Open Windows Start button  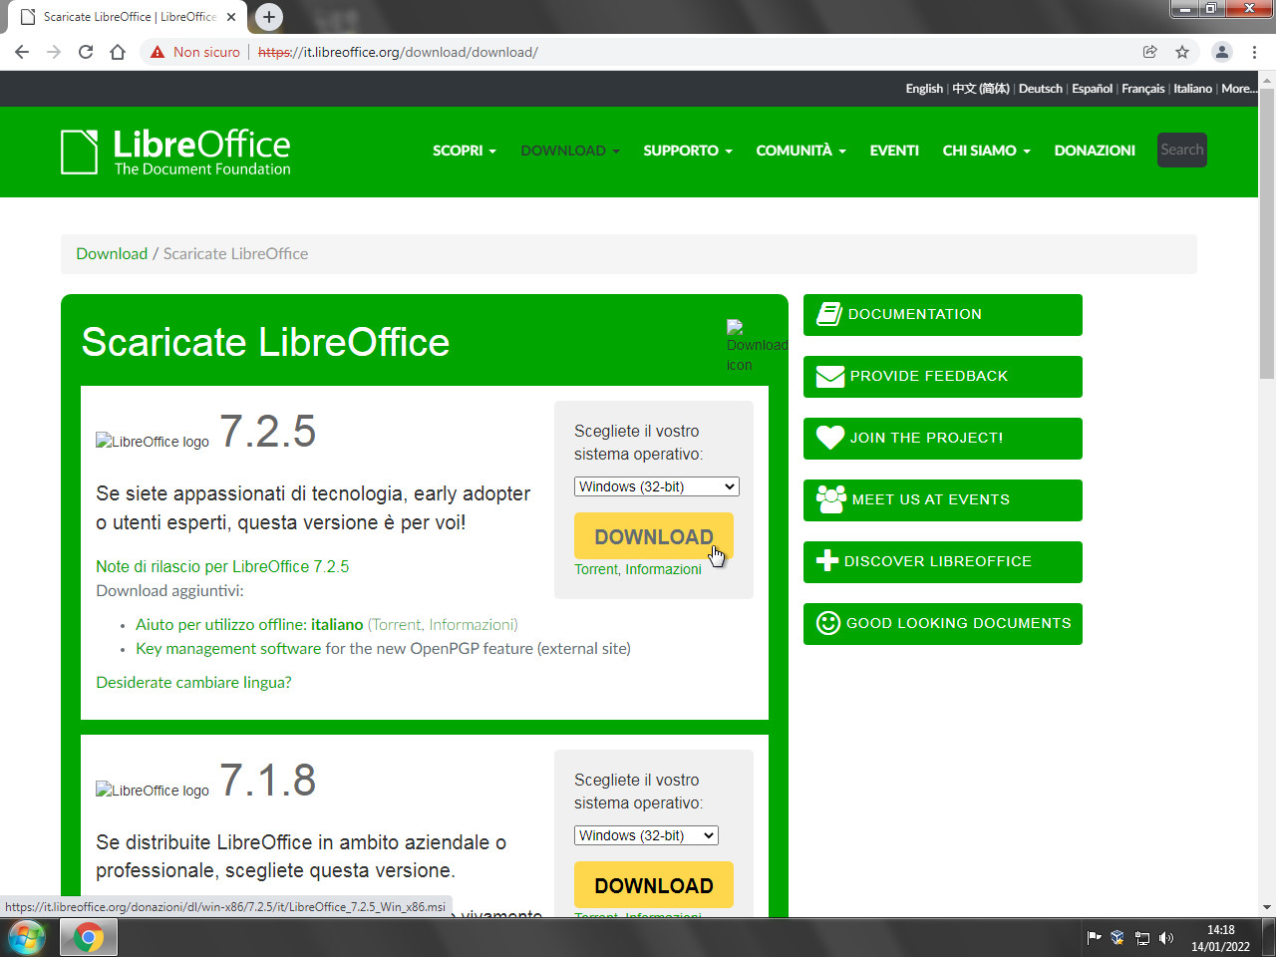coord(27,937)
